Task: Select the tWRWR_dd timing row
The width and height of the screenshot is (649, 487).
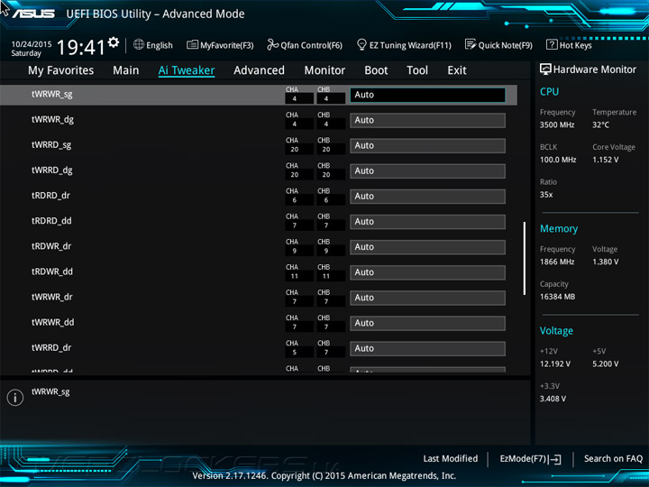Action: (x=259, y=323)
